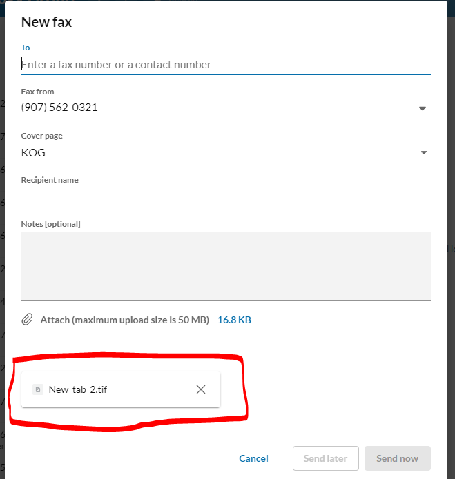Focus the Recipient name field

[x=226, y=197]
